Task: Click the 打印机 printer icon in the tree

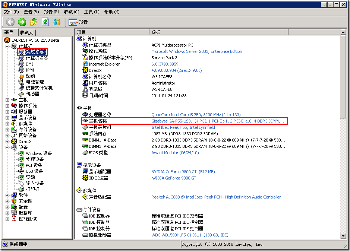Action: click(x=21, y=189)
